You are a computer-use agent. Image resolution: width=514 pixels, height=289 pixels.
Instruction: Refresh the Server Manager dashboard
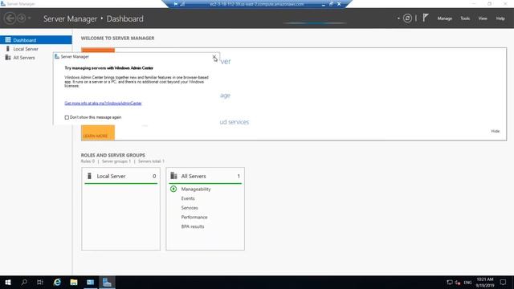(x=407, y=18)
